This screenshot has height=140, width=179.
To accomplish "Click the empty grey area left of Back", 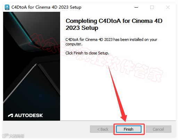I will tap(46, 129).
